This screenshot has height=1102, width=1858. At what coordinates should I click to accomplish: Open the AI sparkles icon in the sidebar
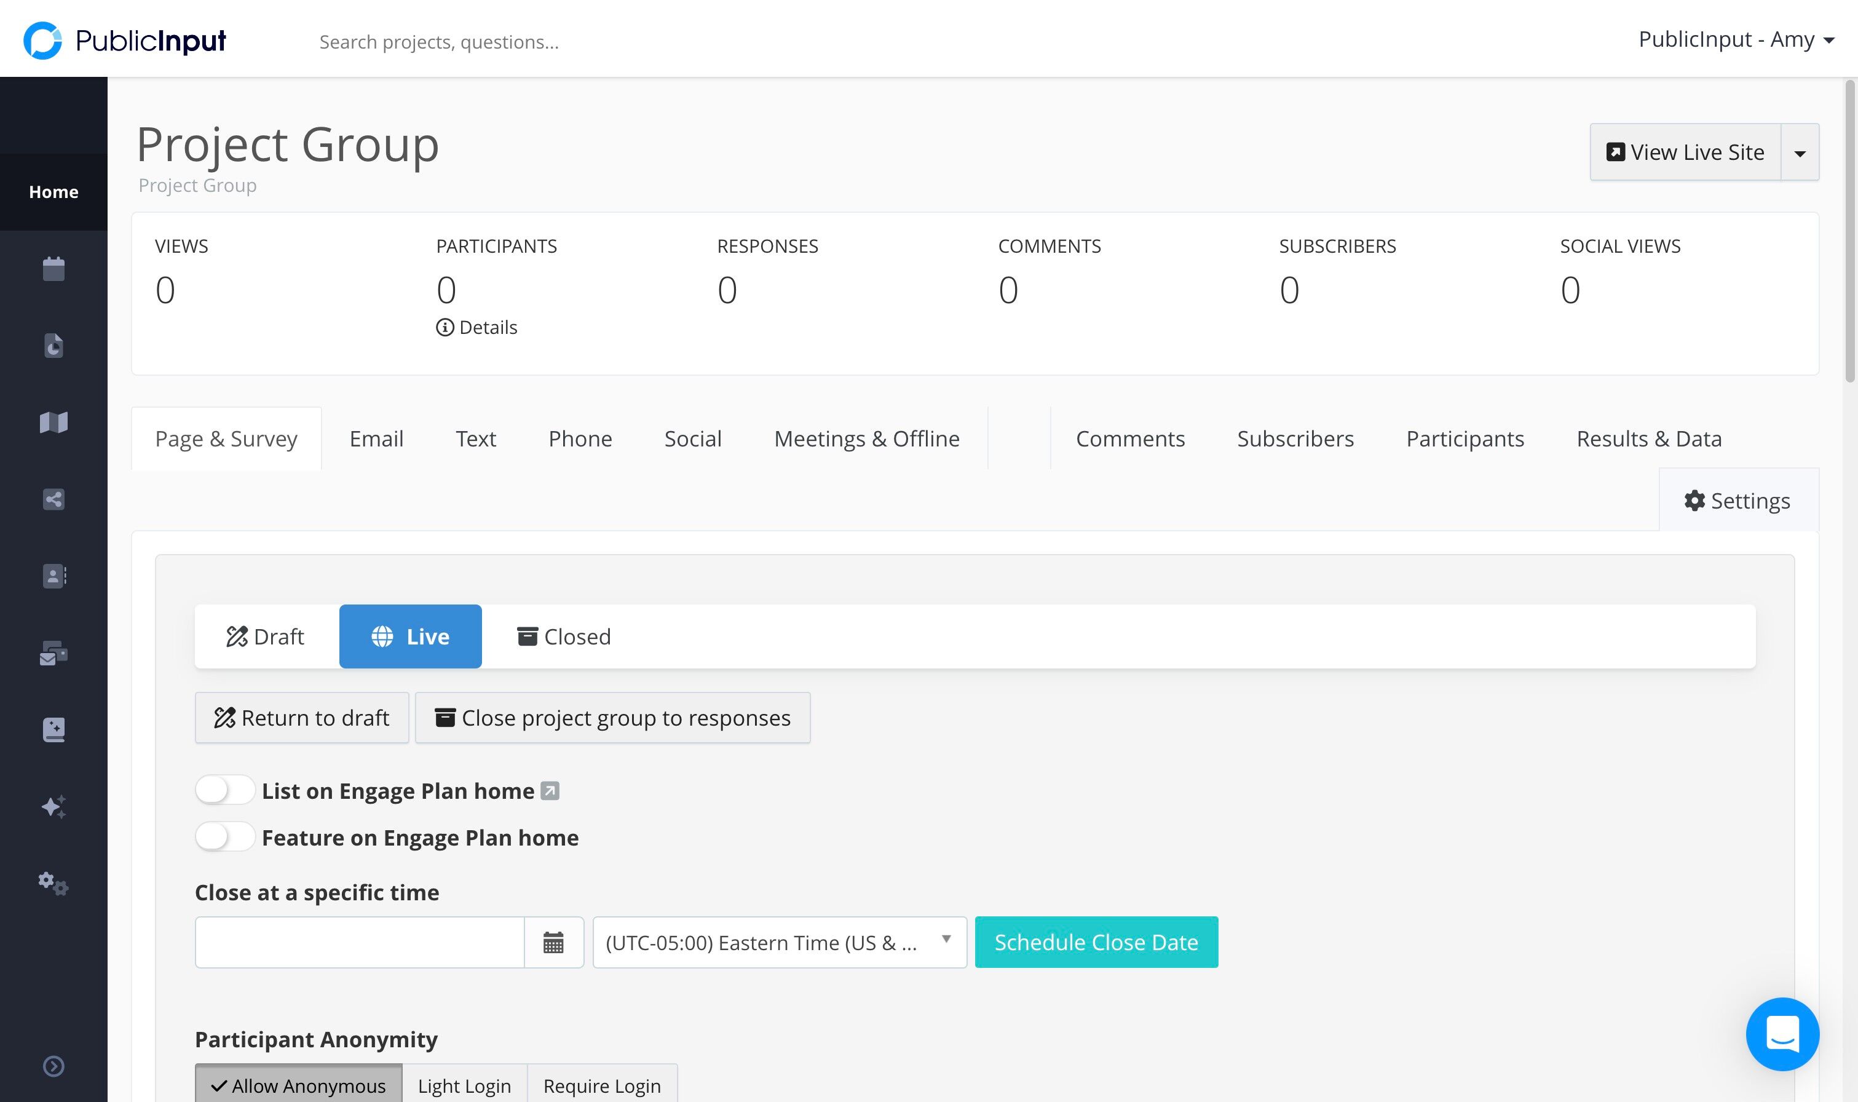pos(53,806)
